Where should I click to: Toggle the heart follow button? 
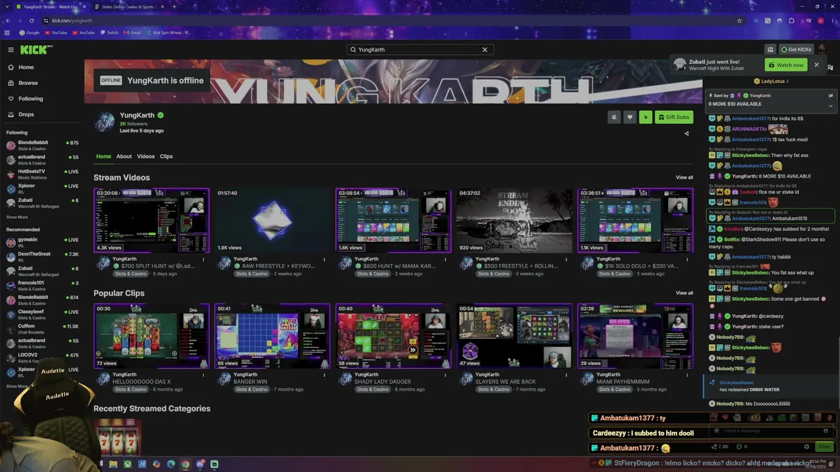click(x=630, y=117)
